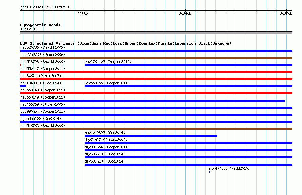
Task: Click the 20830k ruler tick label
Action: 83,14
